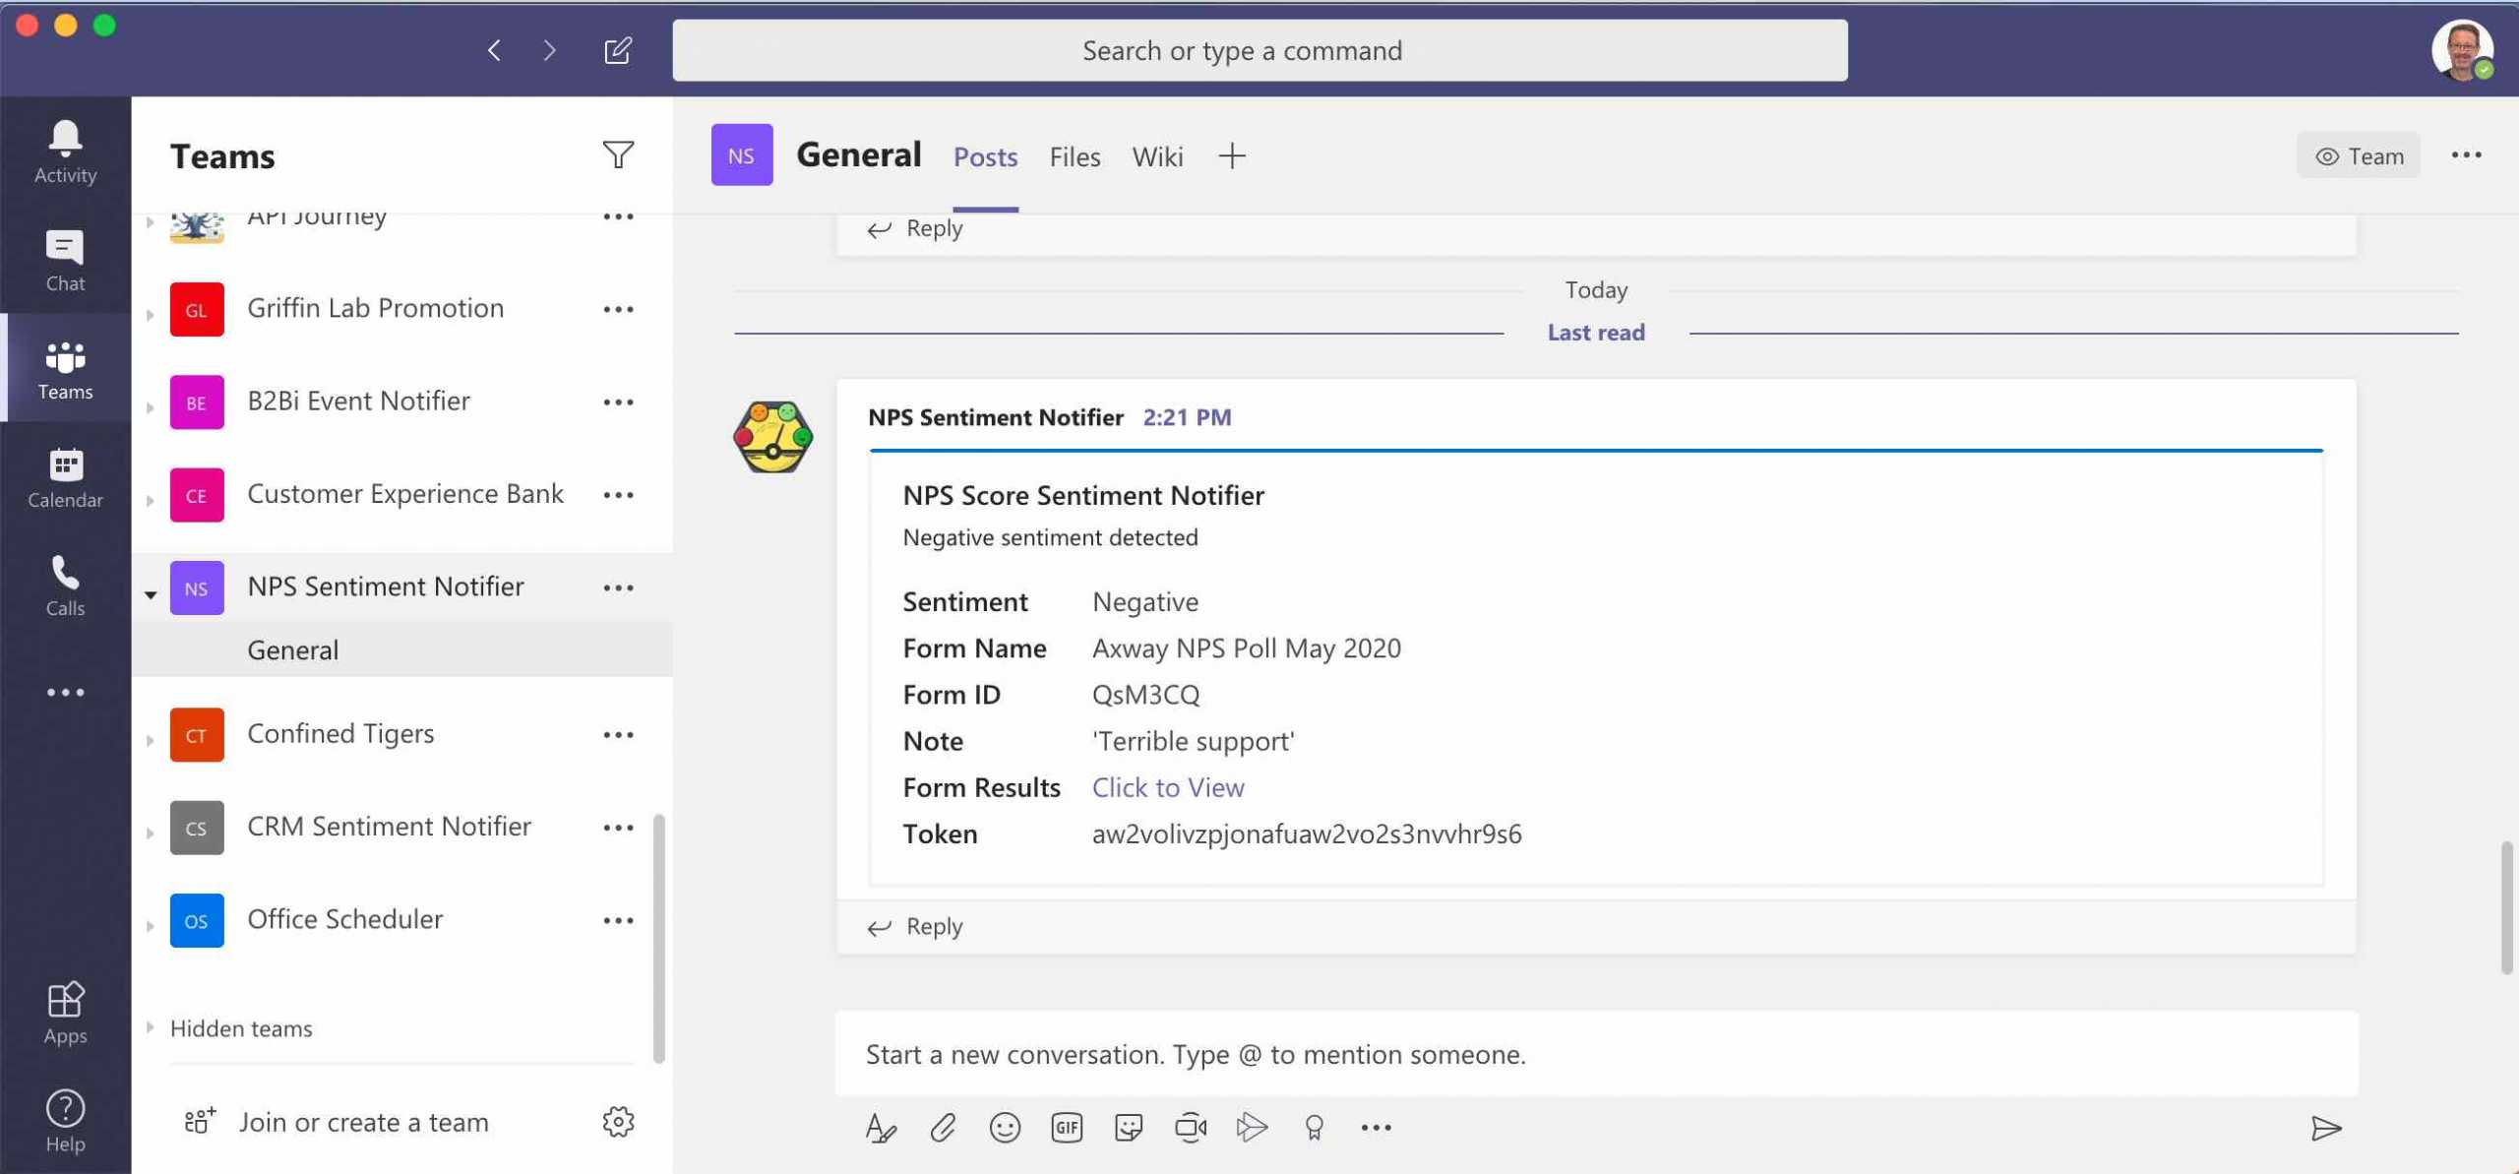Reply to the NPS Score Sentiment message
Viewport: 2519px width, 1174px height.
915,926
